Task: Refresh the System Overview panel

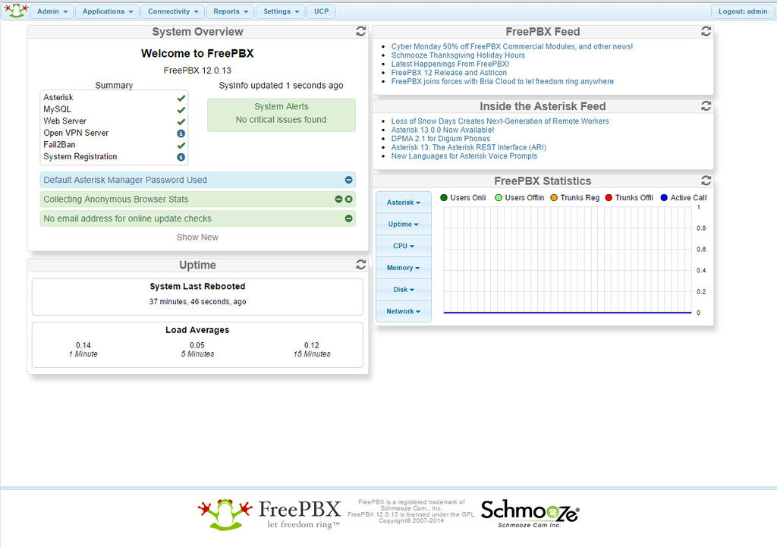Action: 361,31
